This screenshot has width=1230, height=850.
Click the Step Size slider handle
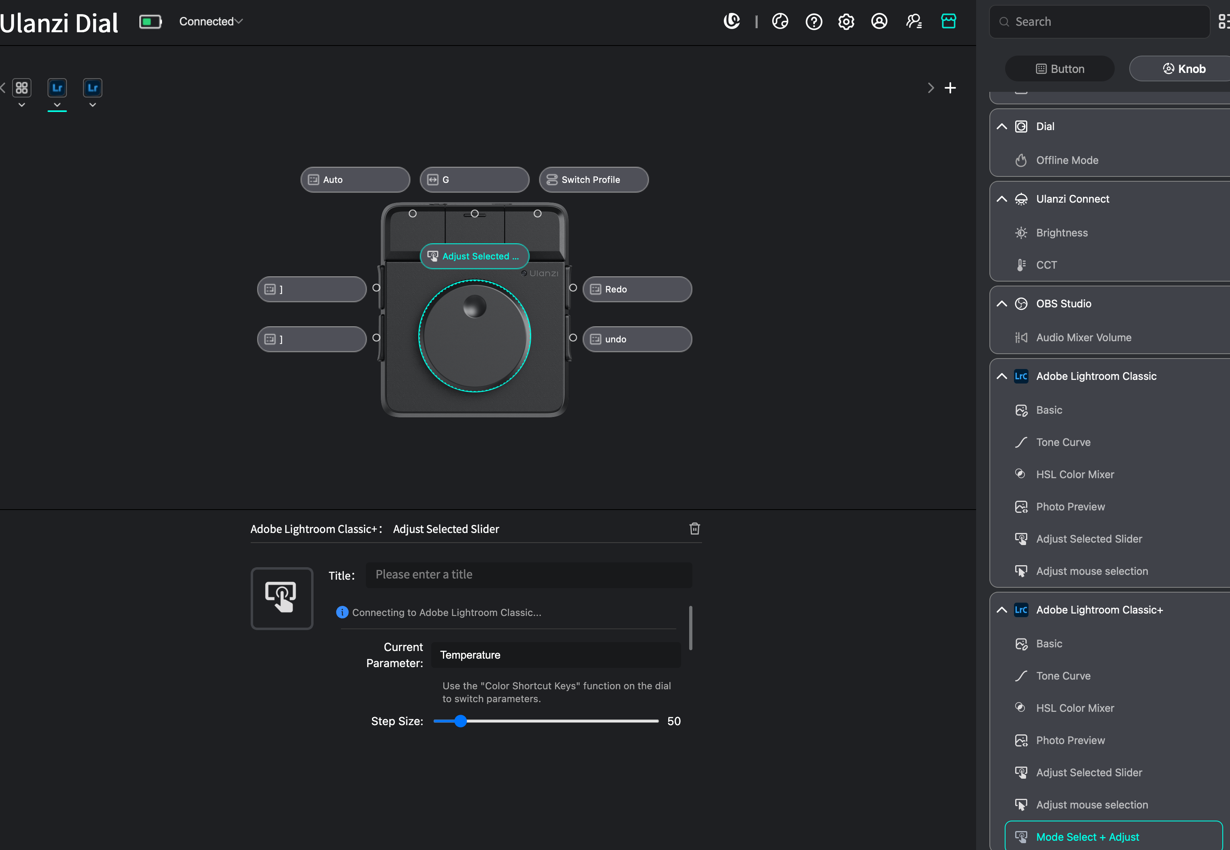tap(461, 721)
